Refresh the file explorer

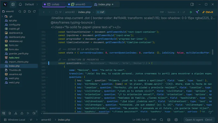pyautogui.click(x=34, y=11)
